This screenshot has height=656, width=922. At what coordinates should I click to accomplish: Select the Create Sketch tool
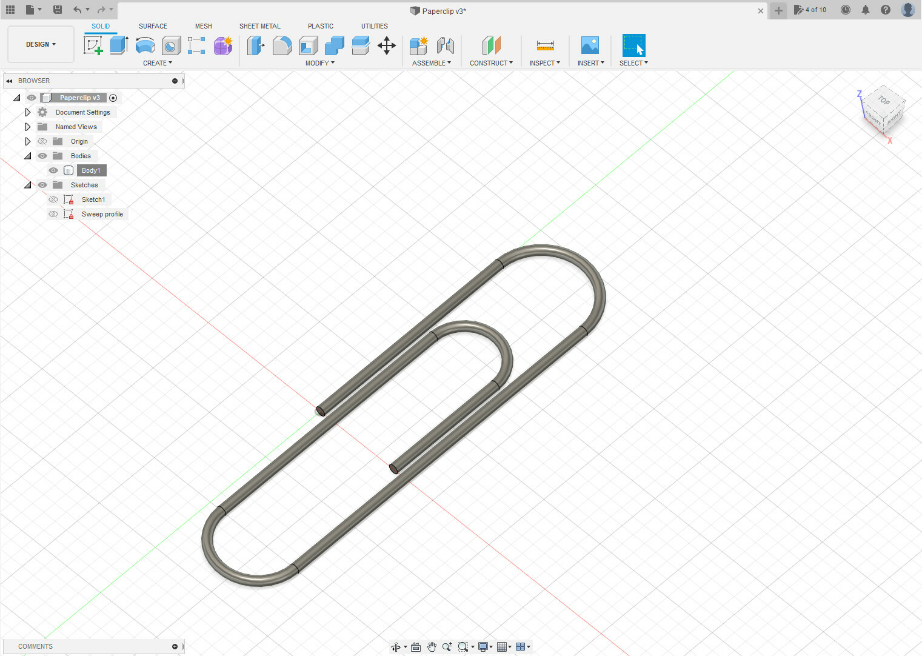click(x=93, y=45)
